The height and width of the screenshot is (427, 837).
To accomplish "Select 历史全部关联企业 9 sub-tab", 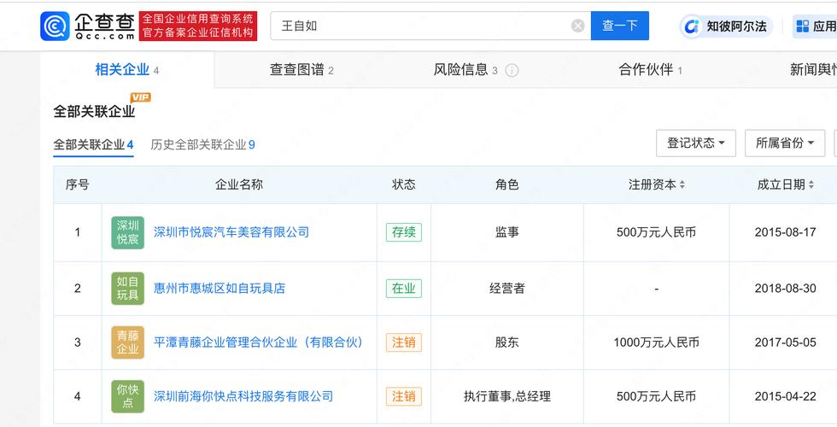I will (x=203, y=144).
